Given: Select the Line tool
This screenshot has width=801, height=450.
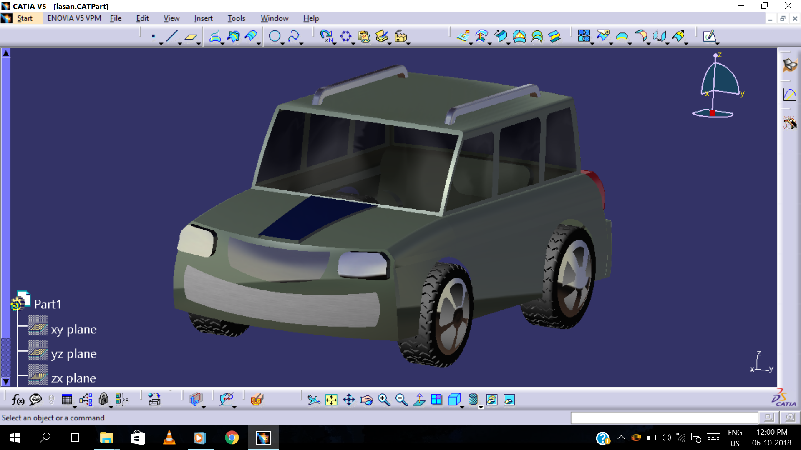Looking at the screenshot, I should click(172, 37).
